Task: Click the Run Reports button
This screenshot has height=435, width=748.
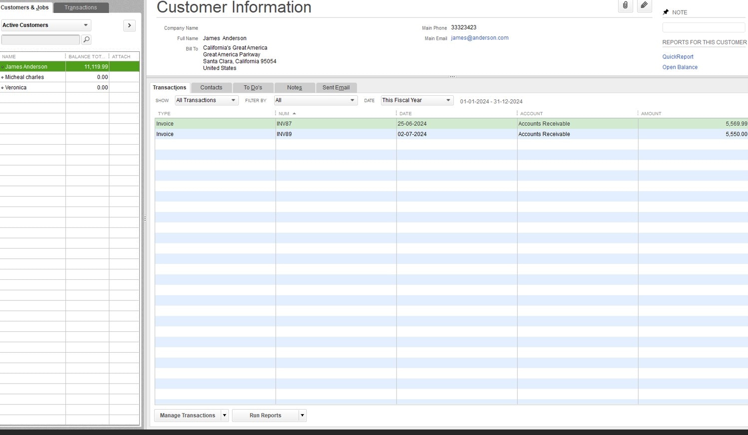Action: [265, 416]
